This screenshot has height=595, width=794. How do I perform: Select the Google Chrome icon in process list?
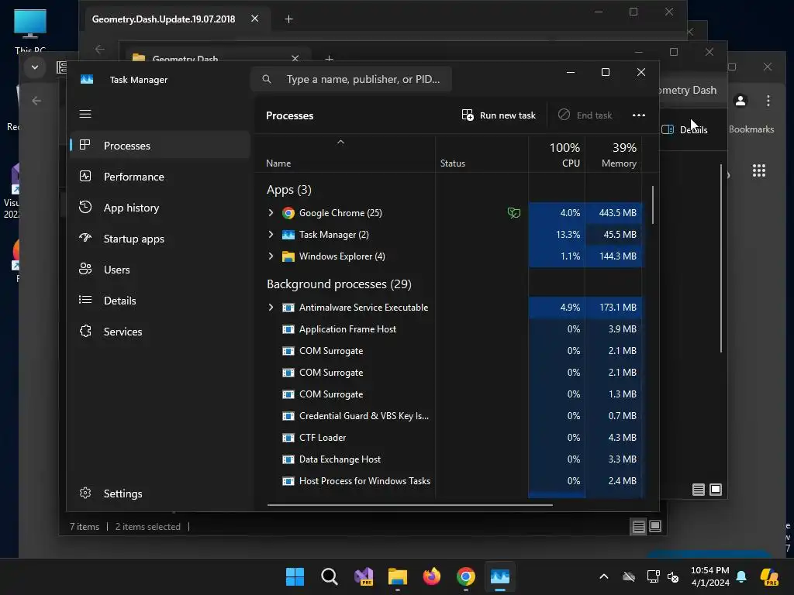[x=288, y=213]
